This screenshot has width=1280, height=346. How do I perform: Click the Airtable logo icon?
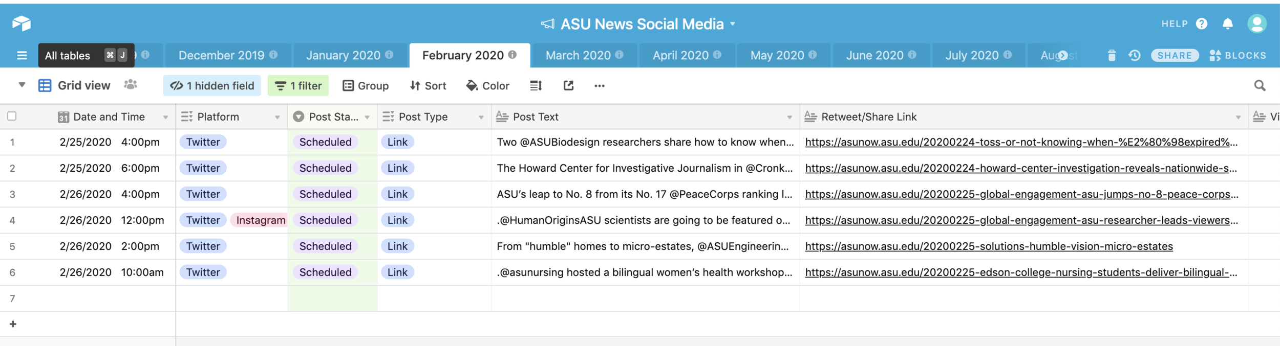pyautogui.click(x=22, y=24)
